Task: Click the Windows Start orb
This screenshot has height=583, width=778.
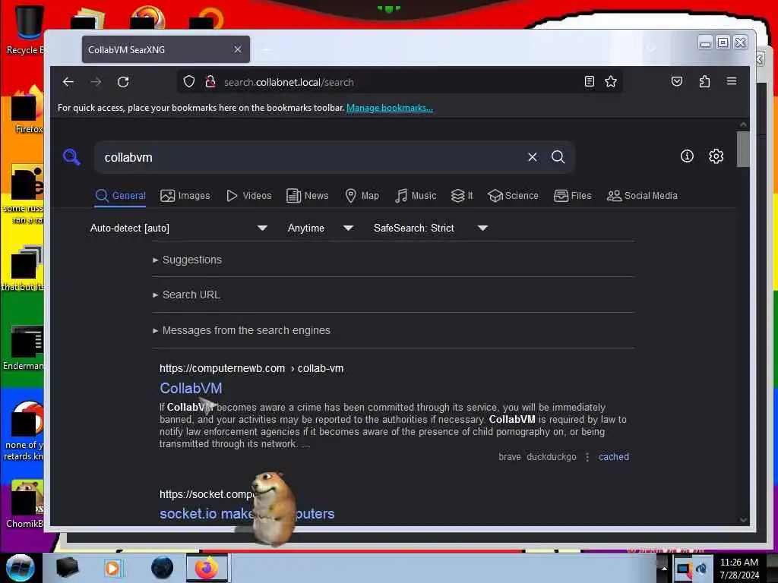Action: 20,568
